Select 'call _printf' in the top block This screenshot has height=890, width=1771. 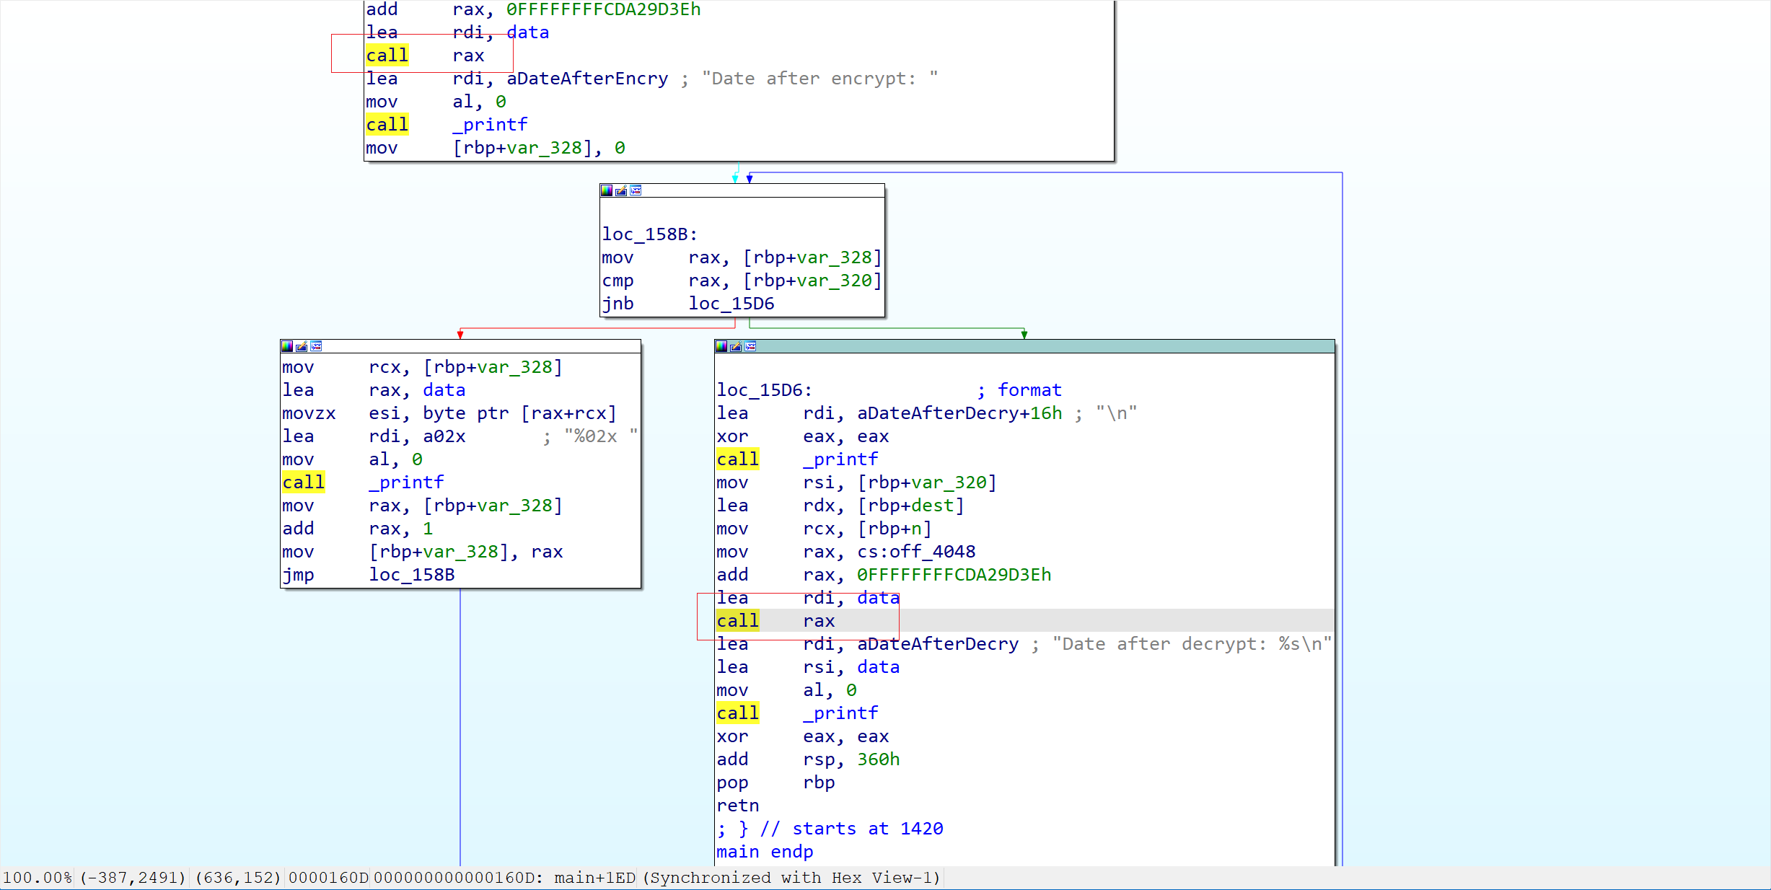click(447, 125)
